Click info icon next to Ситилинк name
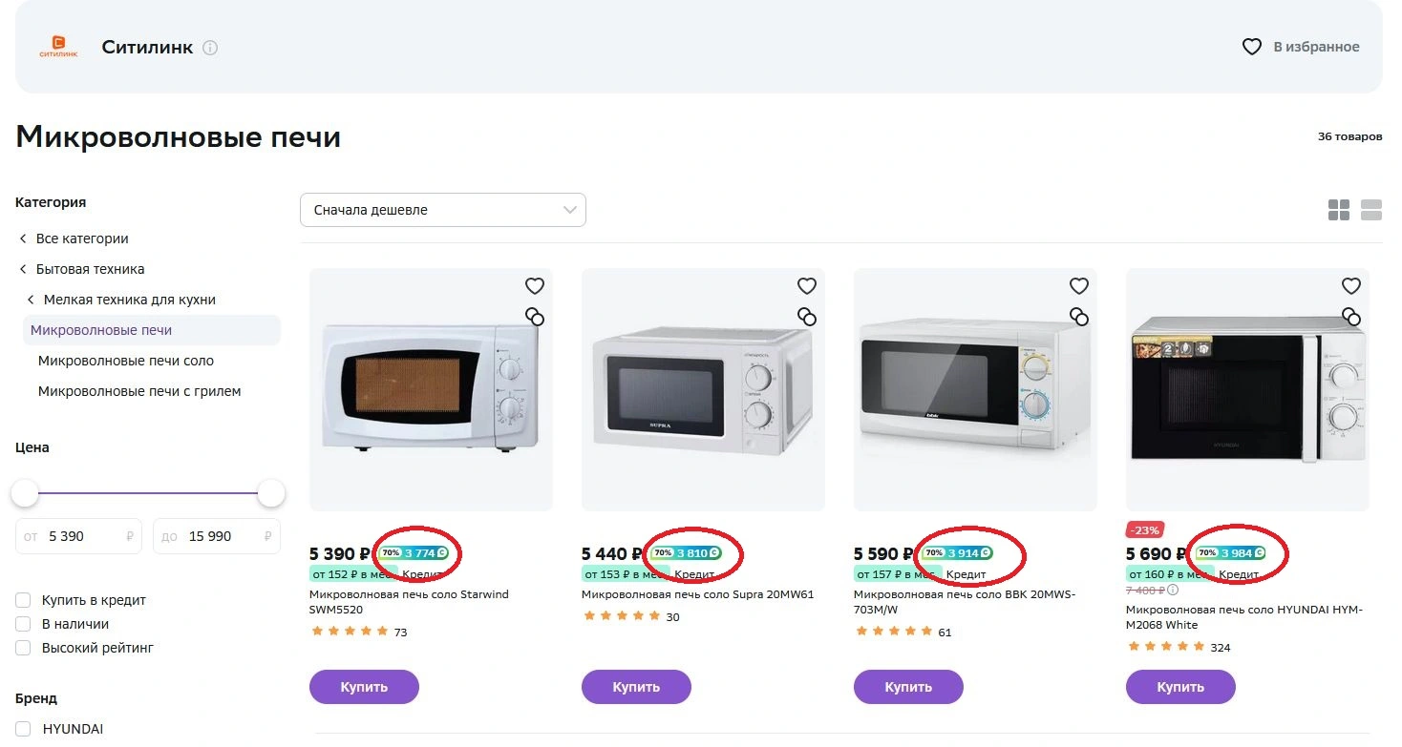Image resolution: width=1402 pixels, height=747 pixels. click(210, 48)
